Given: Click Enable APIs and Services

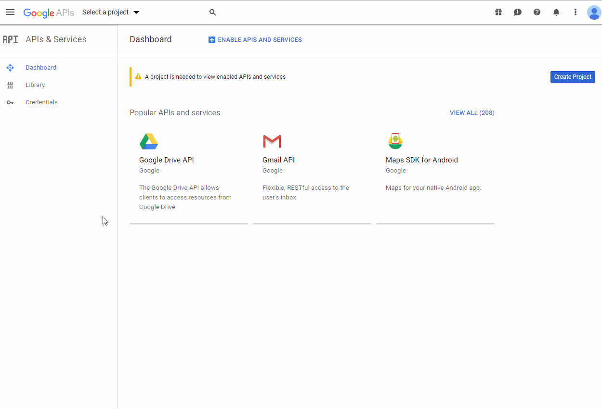Looking at the screenshot, I should click(255, 40).
